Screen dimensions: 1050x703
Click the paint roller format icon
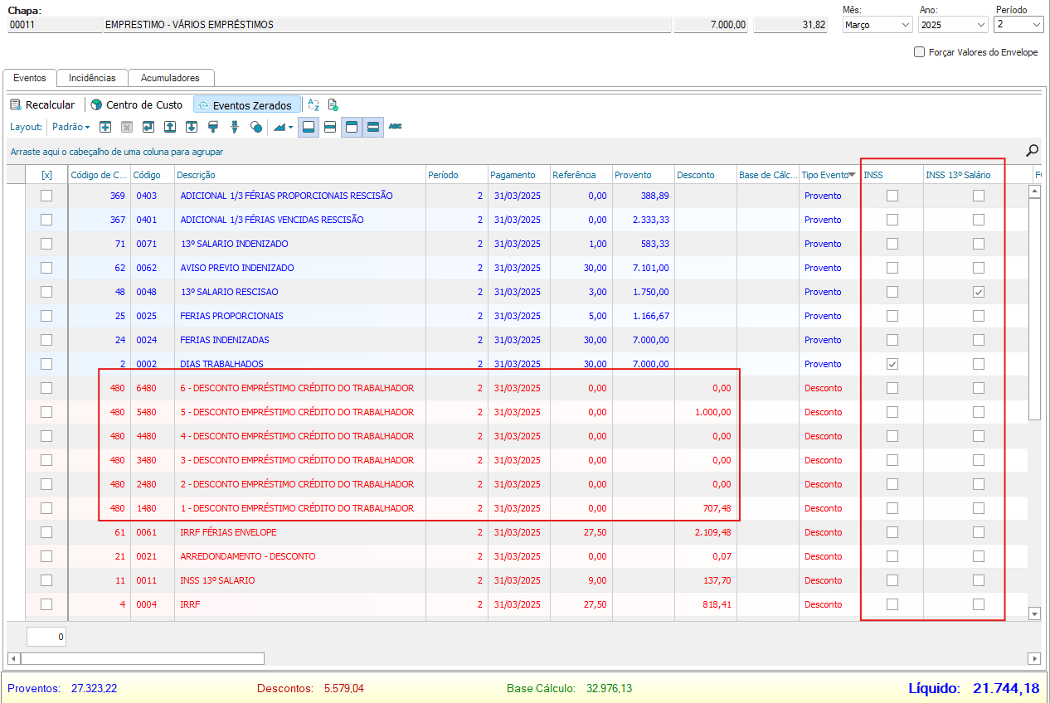(213, 127)
